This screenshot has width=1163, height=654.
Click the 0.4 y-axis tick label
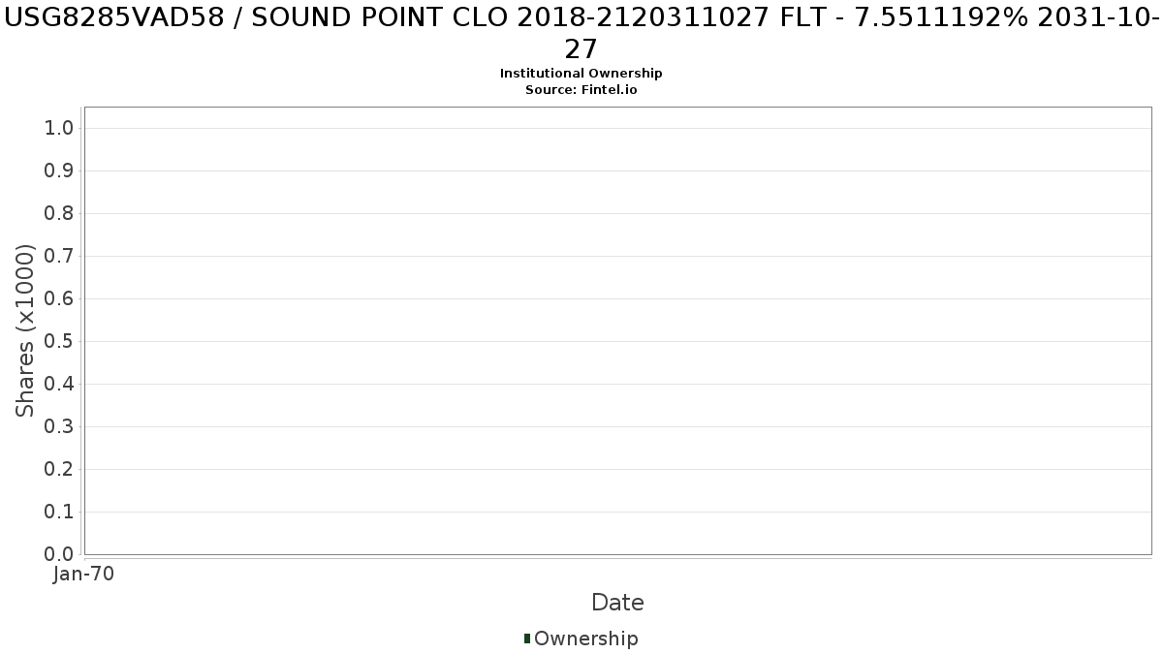point(59,385)
